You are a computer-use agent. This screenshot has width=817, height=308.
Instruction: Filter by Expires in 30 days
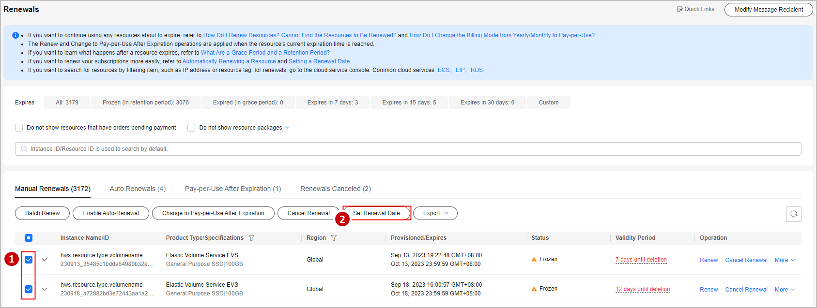[x=487, y=103]
